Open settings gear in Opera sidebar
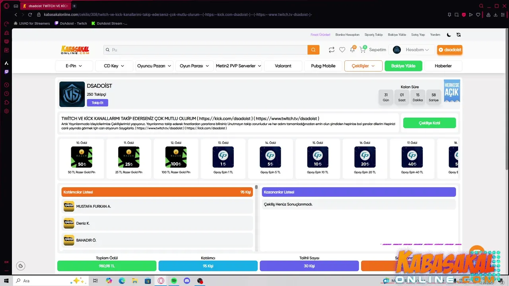This screenshot has height=286, width=509. (x=6, y=111)
